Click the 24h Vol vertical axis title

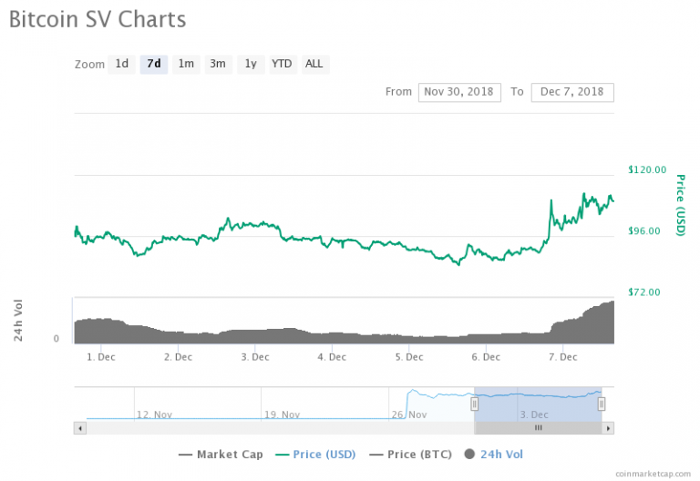pos(18,321)
